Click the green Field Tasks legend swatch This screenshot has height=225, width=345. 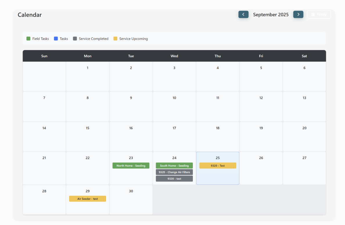(x=28, y=38)
